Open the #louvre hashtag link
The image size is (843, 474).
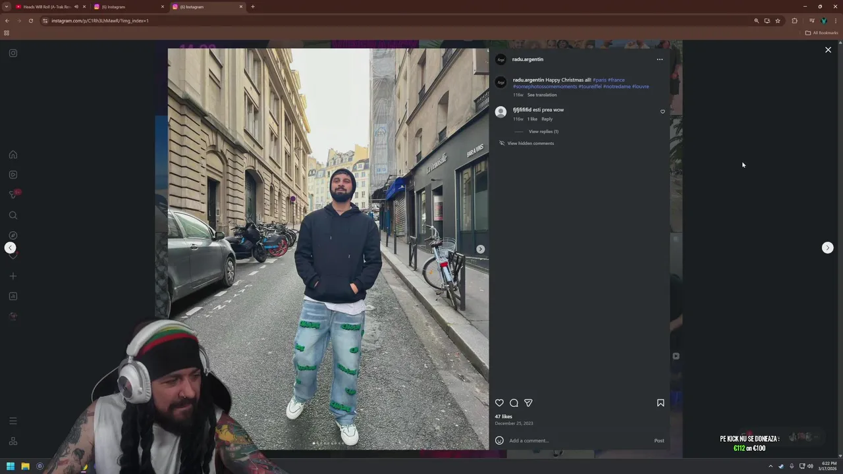point(640,86)
